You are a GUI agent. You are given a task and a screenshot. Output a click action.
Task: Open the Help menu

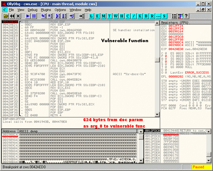(88, 10)
